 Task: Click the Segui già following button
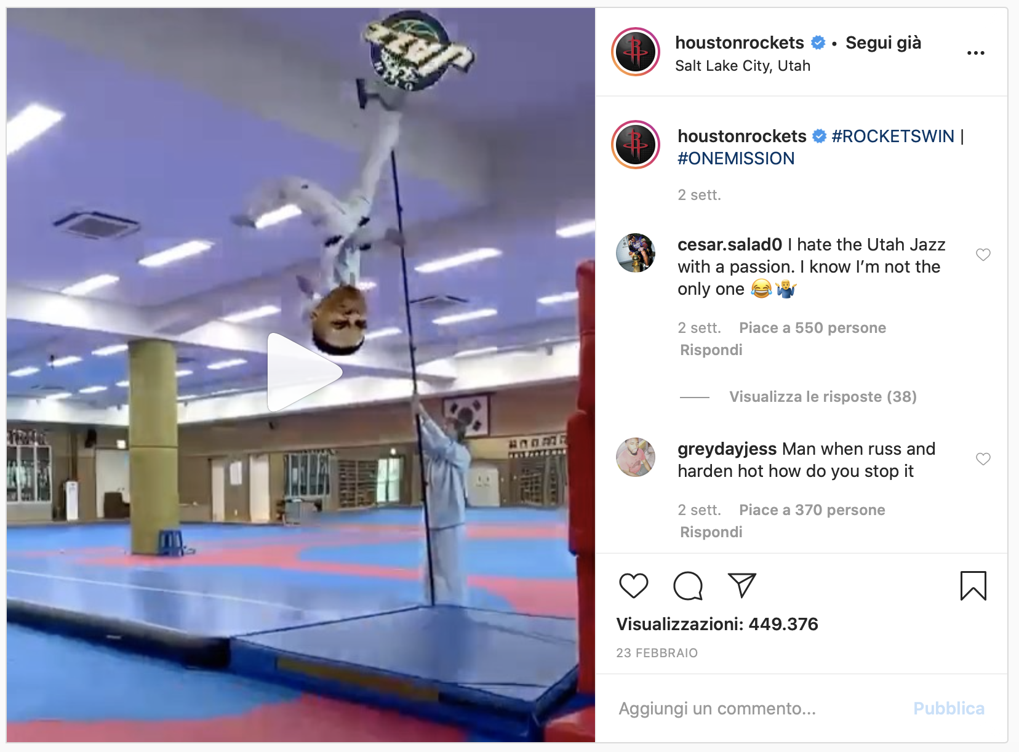(x=883, y=42)
